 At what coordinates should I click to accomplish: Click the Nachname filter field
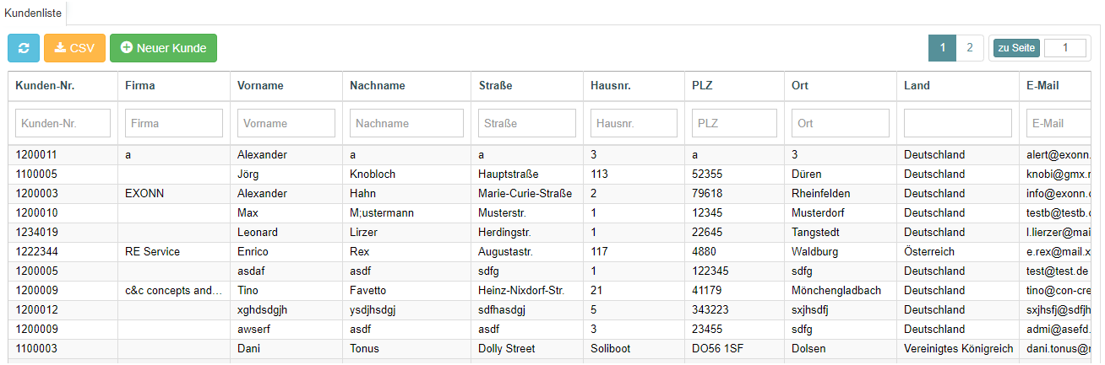[x=406, y=123]
